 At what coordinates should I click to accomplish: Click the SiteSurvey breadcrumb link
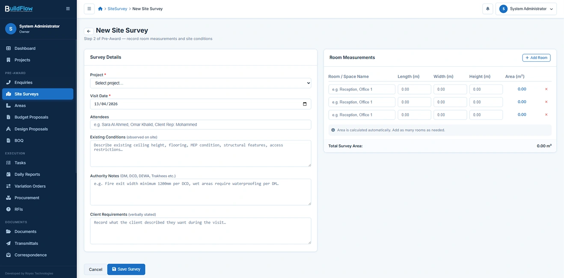(117, 9)
